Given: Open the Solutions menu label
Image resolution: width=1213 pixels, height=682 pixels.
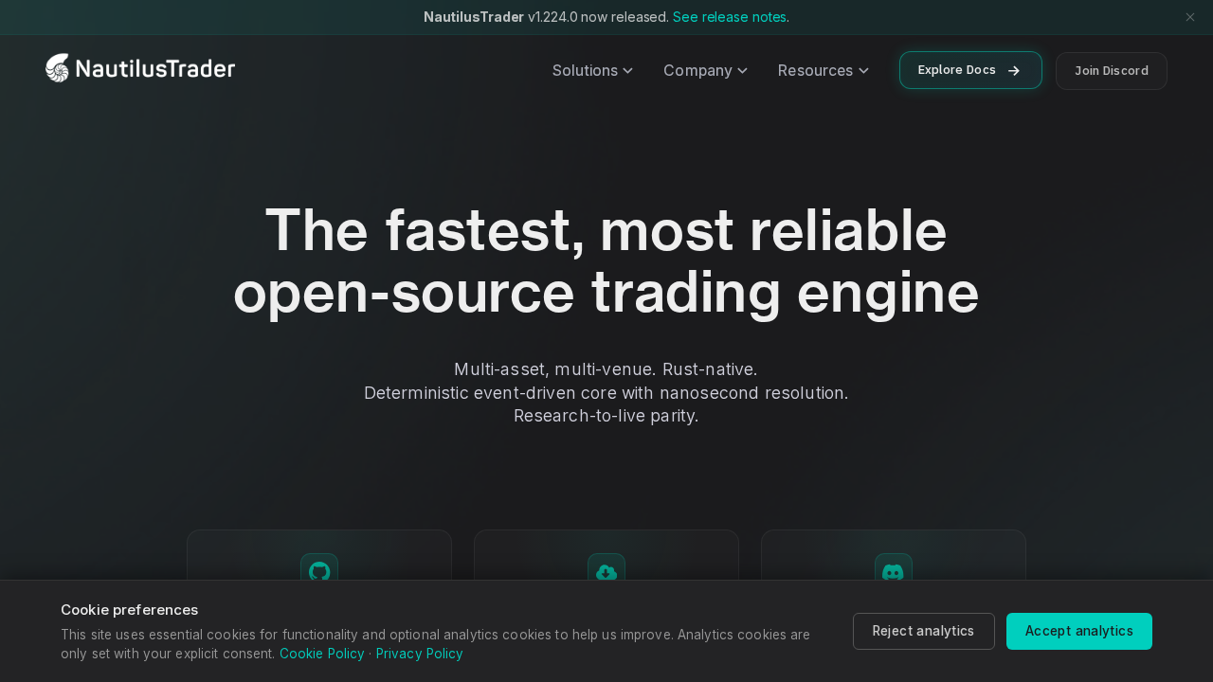Looking at the screenshot, I should coord(585,71).
